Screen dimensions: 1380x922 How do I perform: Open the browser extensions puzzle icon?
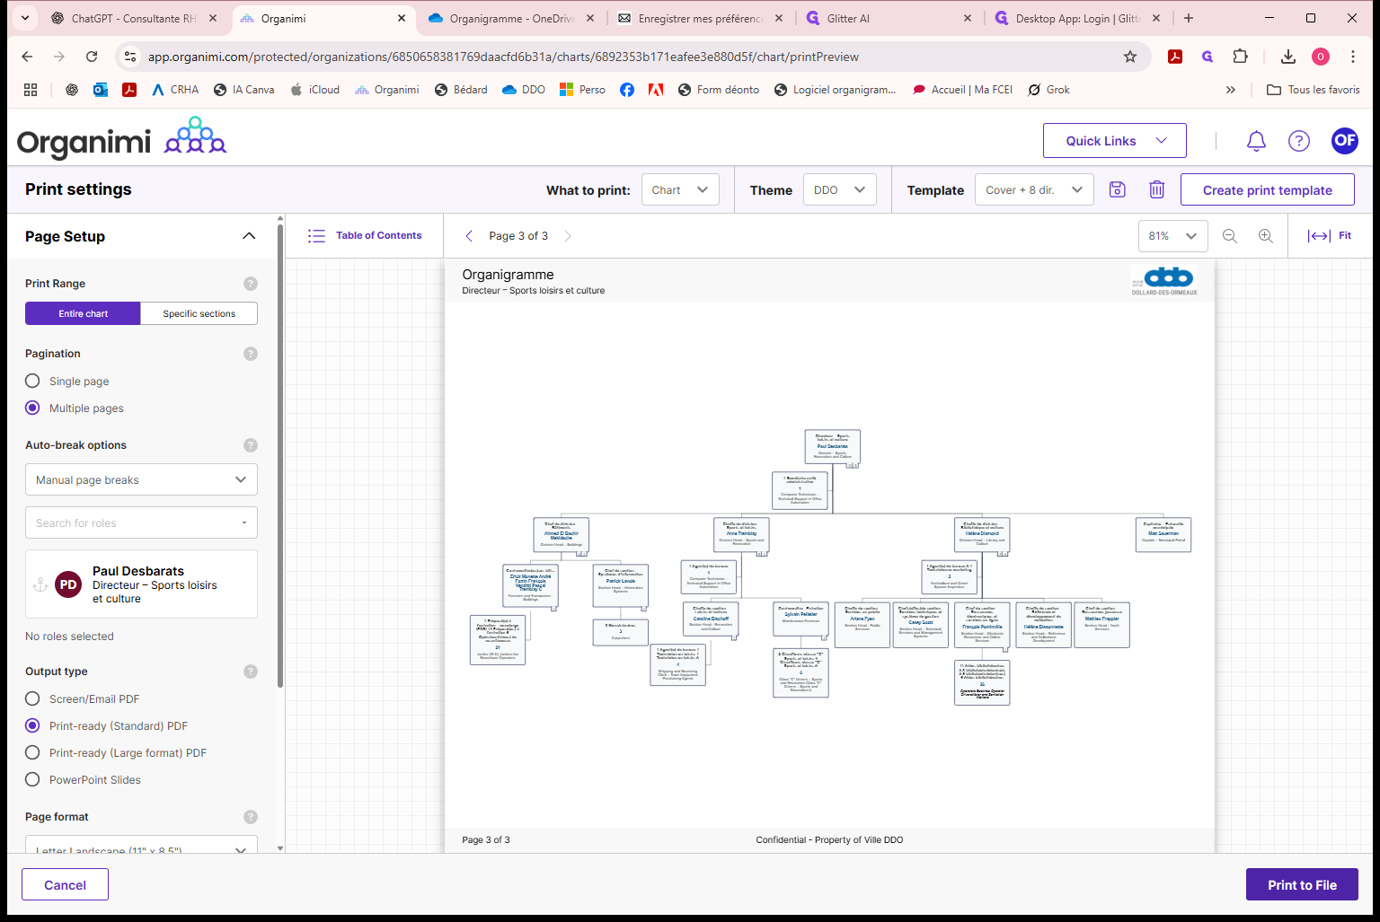pyautogui.click(x=1241, y=57)
